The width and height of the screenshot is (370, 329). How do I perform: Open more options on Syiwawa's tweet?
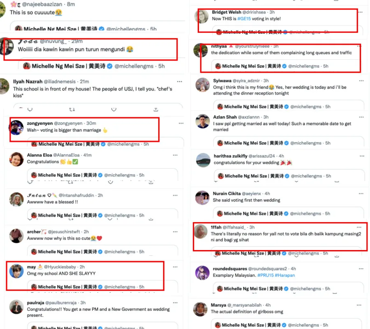[361, 81]
